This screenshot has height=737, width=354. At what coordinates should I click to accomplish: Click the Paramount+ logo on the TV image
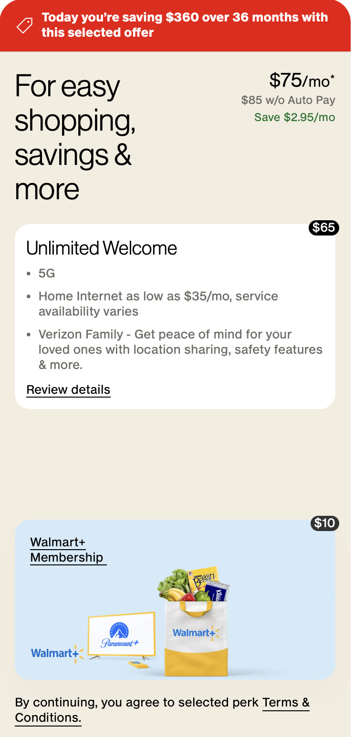tap(120, 635)
